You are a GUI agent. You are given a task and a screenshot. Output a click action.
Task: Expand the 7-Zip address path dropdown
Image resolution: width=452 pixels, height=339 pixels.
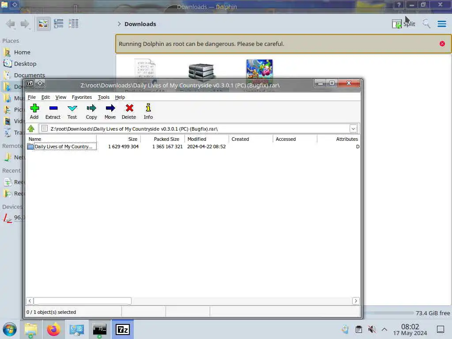pos(353,128)
